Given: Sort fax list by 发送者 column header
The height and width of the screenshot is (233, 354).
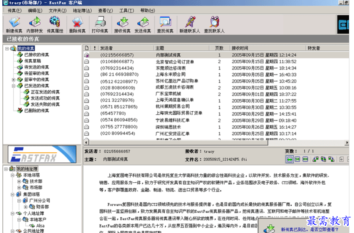Looking at the screenshot, I should click(126, 48).
